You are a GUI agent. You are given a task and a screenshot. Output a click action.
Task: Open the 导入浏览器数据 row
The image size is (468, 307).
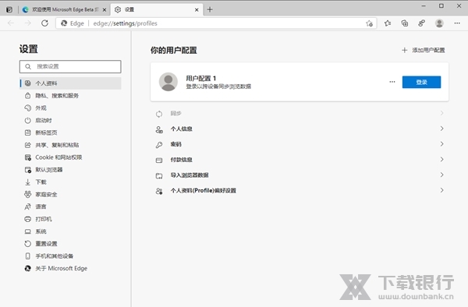300,175
